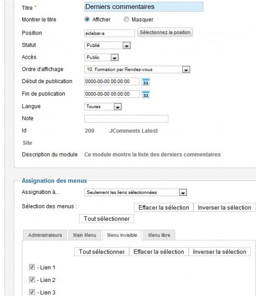Switch to the Main Menu tab

84,235
